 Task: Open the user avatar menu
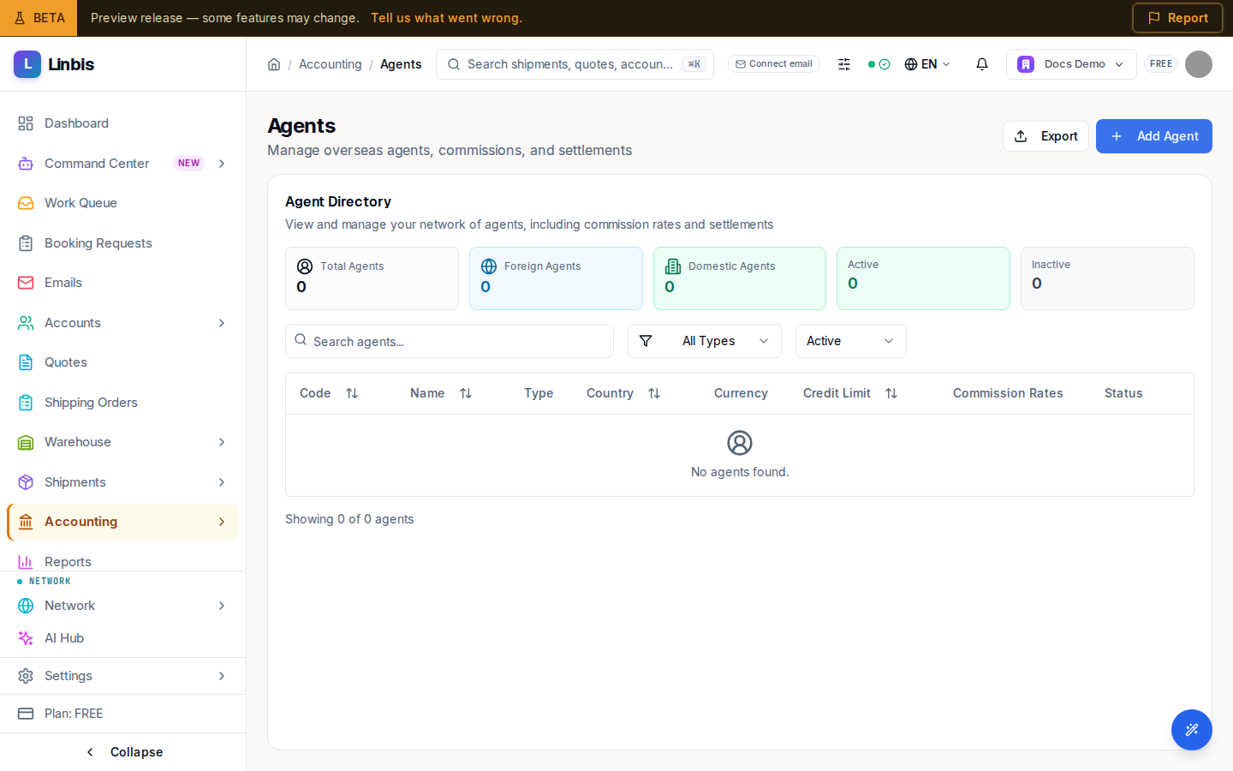(x=1199, y=64)
